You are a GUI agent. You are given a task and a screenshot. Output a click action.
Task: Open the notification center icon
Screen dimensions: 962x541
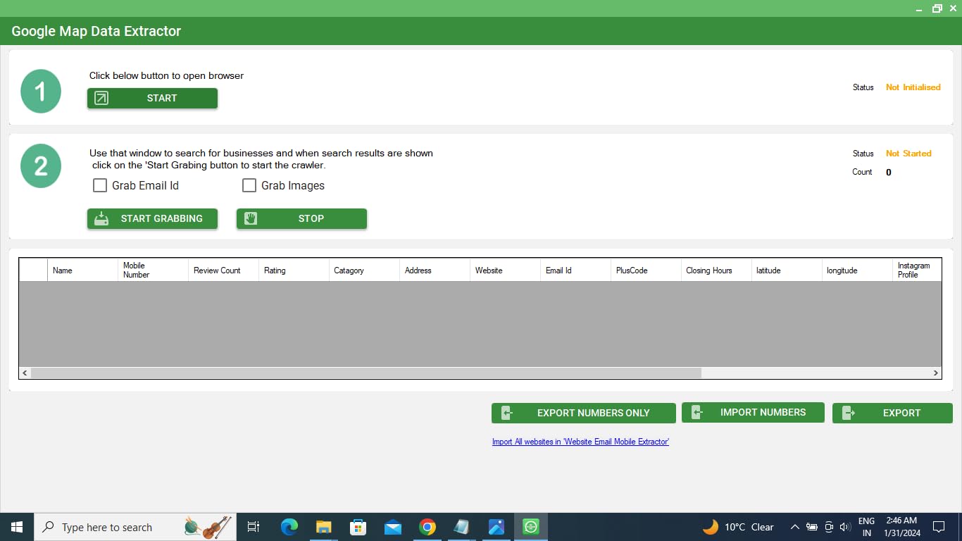938,527
